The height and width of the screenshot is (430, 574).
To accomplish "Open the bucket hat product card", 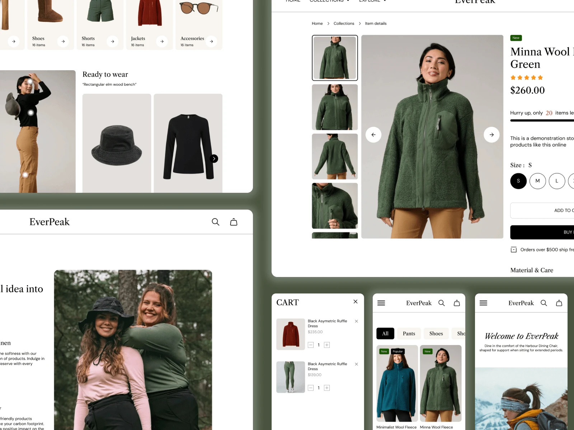I will (117, 143).
